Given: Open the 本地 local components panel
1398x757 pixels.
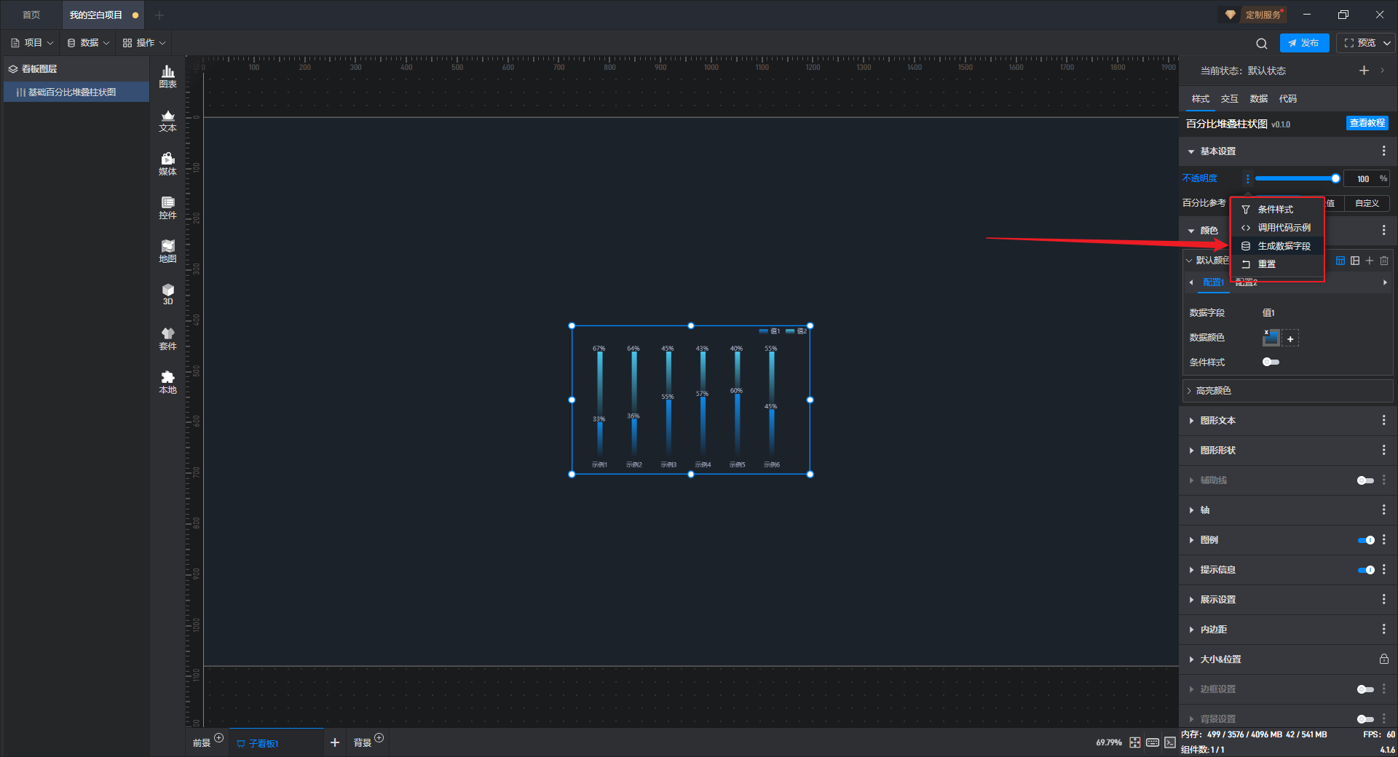Looking at the screenshot, I should coord(167,382).
